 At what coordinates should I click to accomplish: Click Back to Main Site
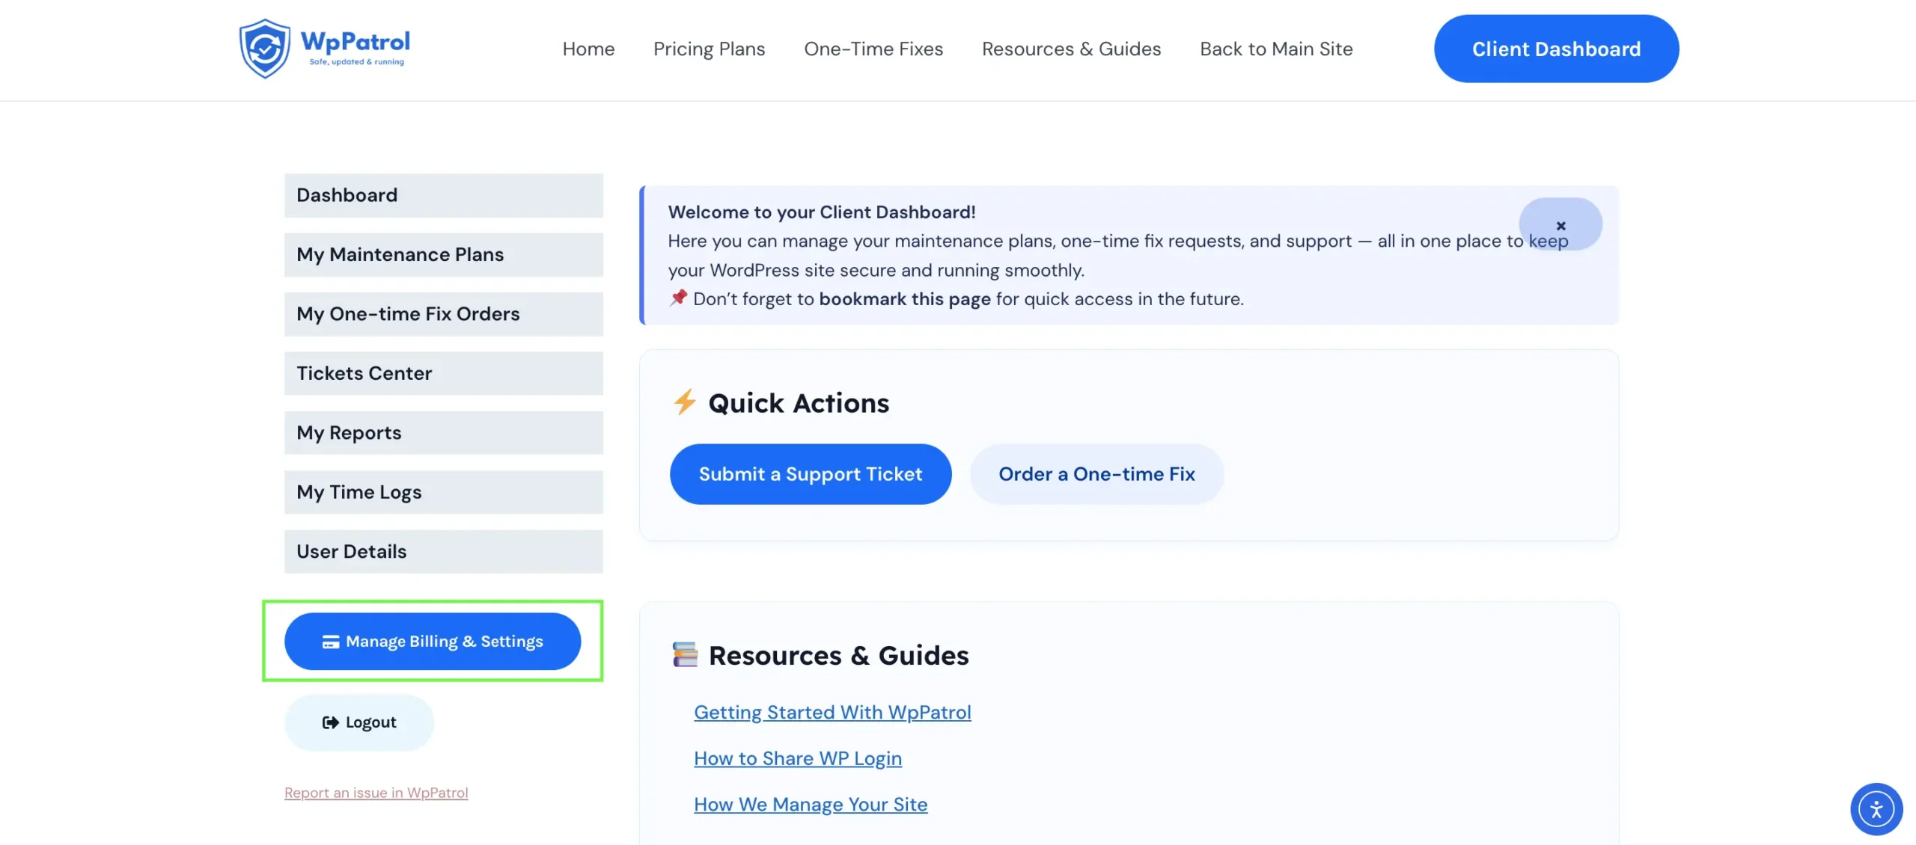click(1276, 49)
